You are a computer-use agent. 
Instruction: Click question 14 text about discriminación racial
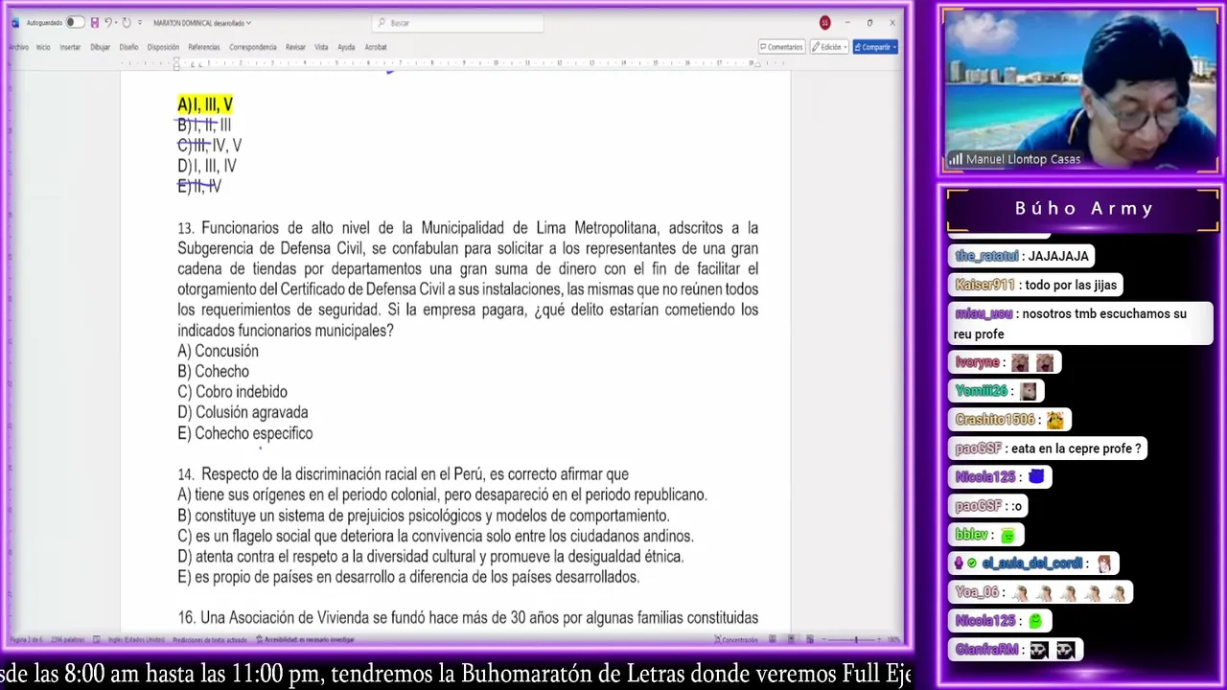[403, 474]
